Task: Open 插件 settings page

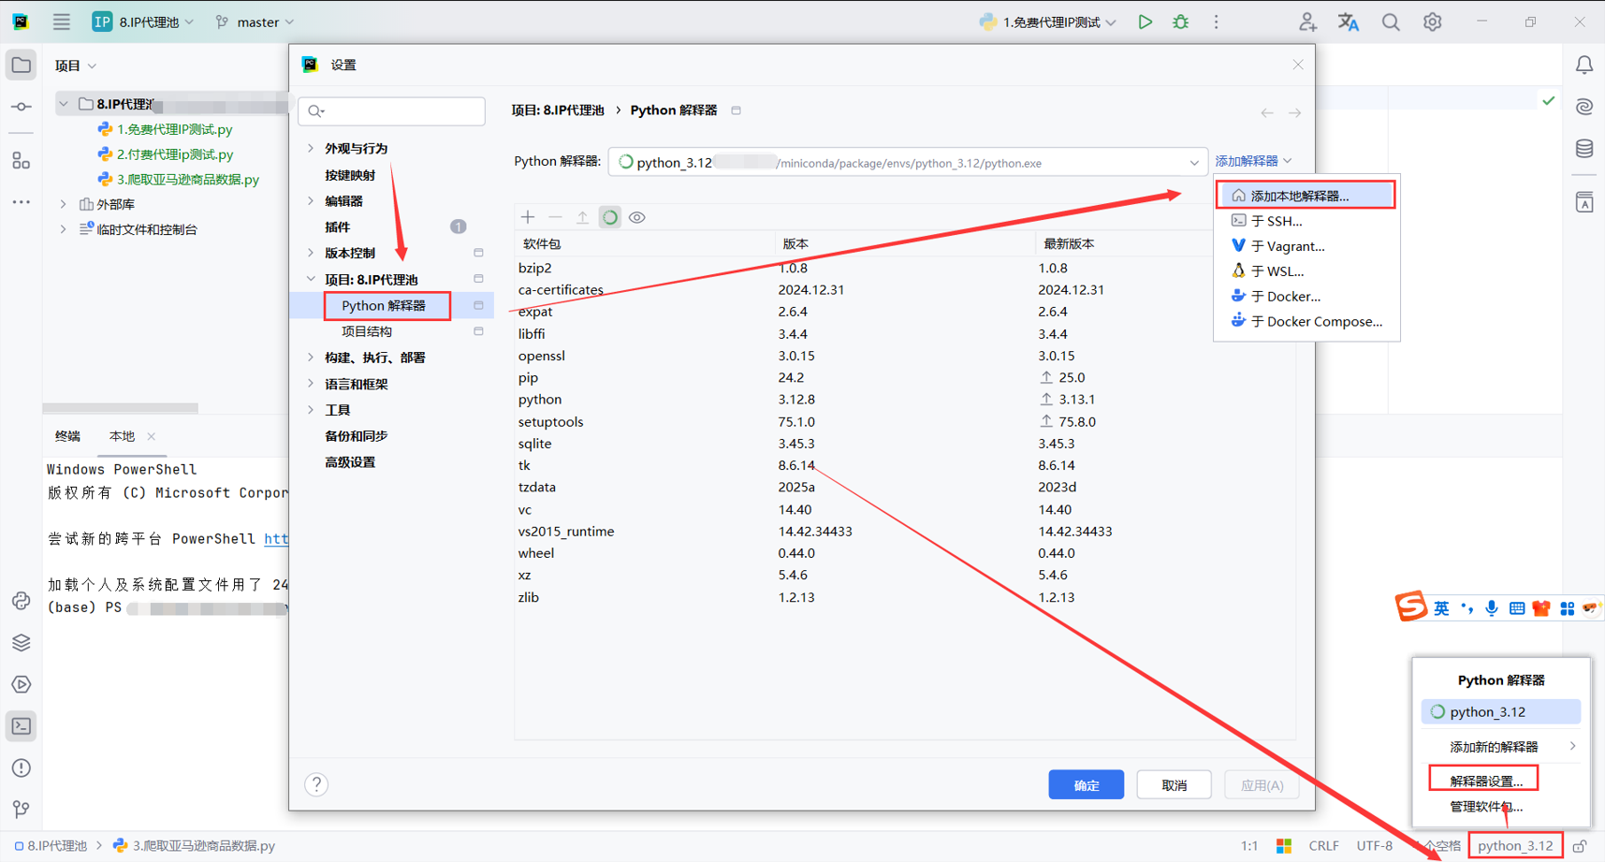Action: pyautogui.click(x=337, y=226)
